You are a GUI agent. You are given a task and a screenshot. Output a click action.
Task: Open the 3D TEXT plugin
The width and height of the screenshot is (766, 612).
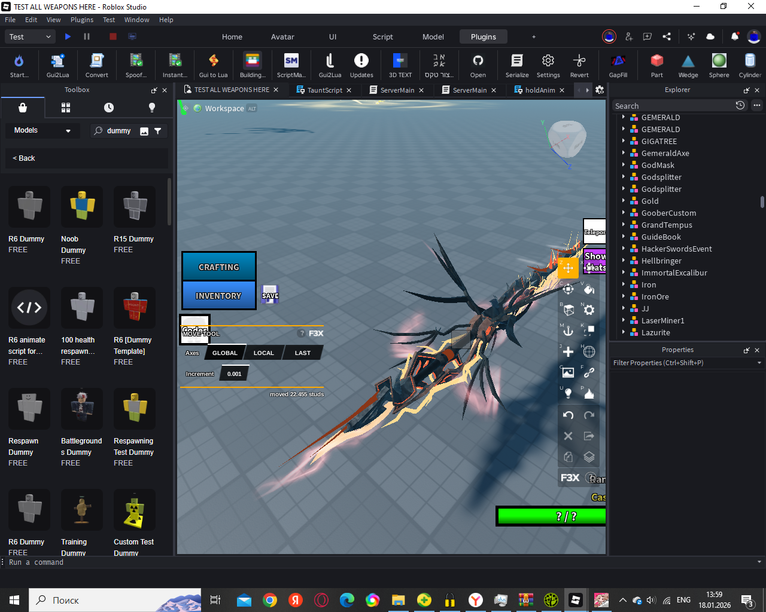coord(400,65)
